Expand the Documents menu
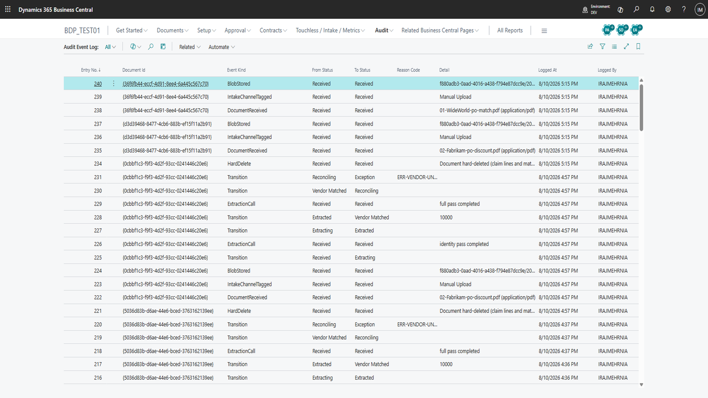The width and height of the screenshot is (708, 398). click(x=173, y=30)
